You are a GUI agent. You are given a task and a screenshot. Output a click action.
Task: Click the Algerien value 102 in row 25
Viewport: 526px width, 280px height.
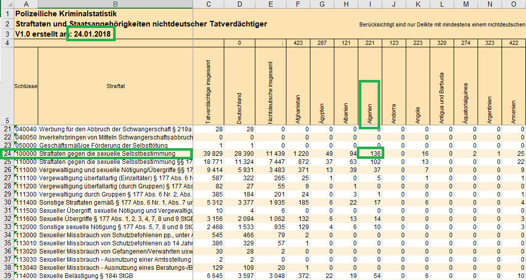pos(370,162)
